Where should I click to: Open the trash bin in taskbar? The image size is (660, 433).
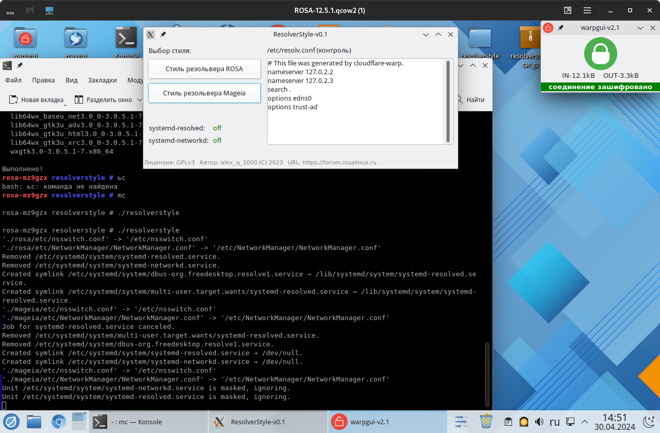(486, 422)
